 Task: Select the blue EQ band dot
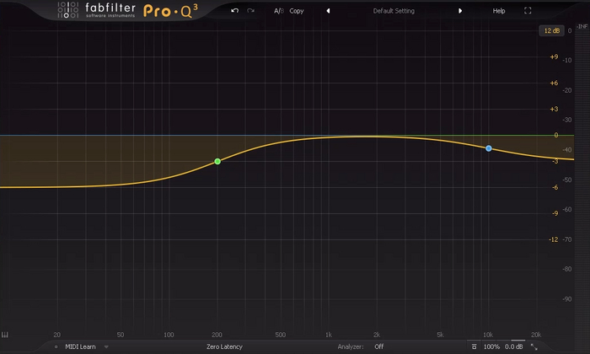488,148
